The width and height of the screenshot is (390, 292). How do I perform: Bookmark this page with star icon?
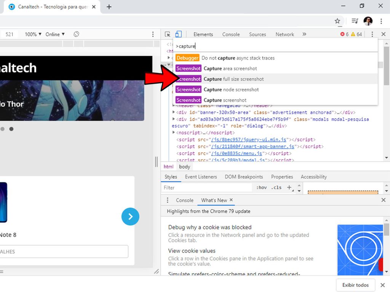(x=337, y=21)
